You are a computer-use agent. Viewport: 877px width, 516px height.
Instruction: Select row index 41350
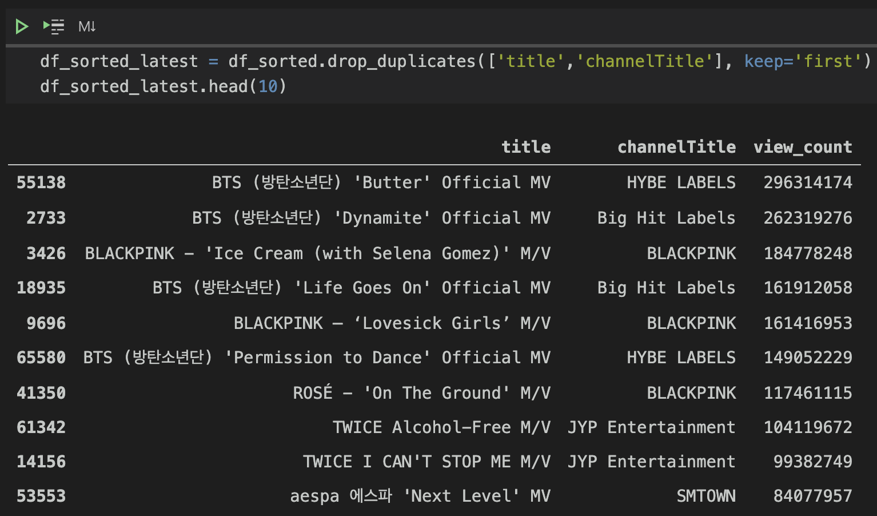pos(41,393)
